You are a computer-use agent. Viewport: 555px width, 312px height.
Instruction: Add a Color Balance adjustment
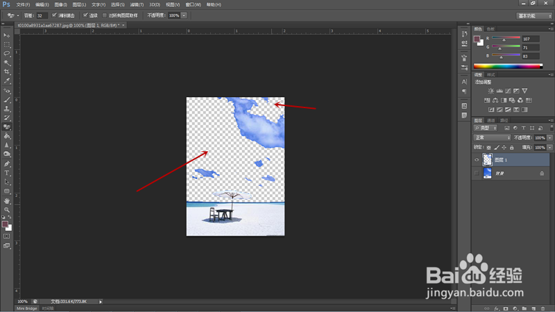495,100
